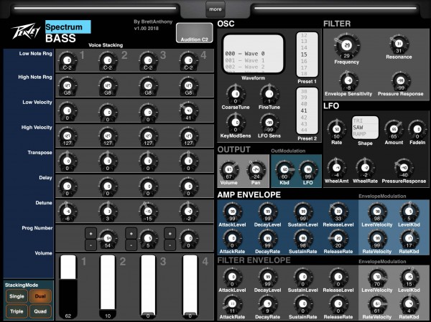Select Triple stacking mode
Viewport: 431px width, 322px height.
coord(17,311)
